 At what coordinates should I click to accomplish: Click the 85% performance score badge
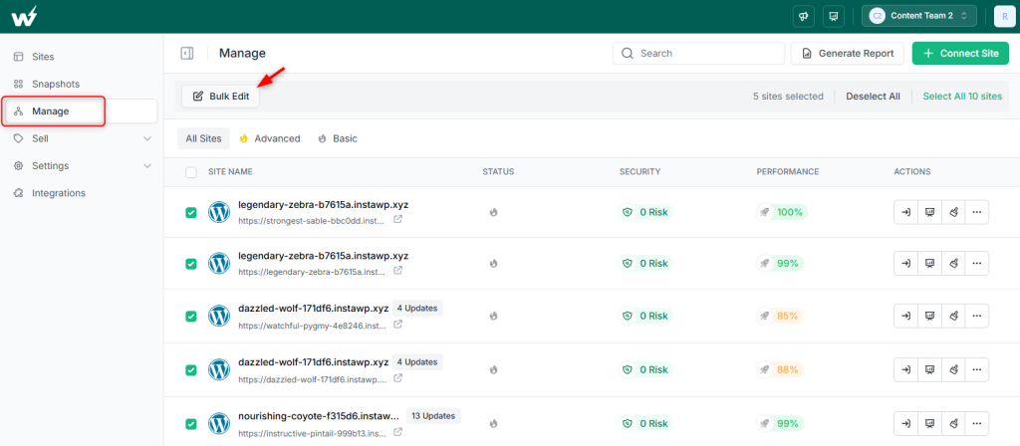coord(780,316)
